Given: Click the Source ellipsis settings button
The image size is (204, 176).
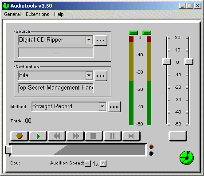Looking at the screenshot, I should 101,40.
